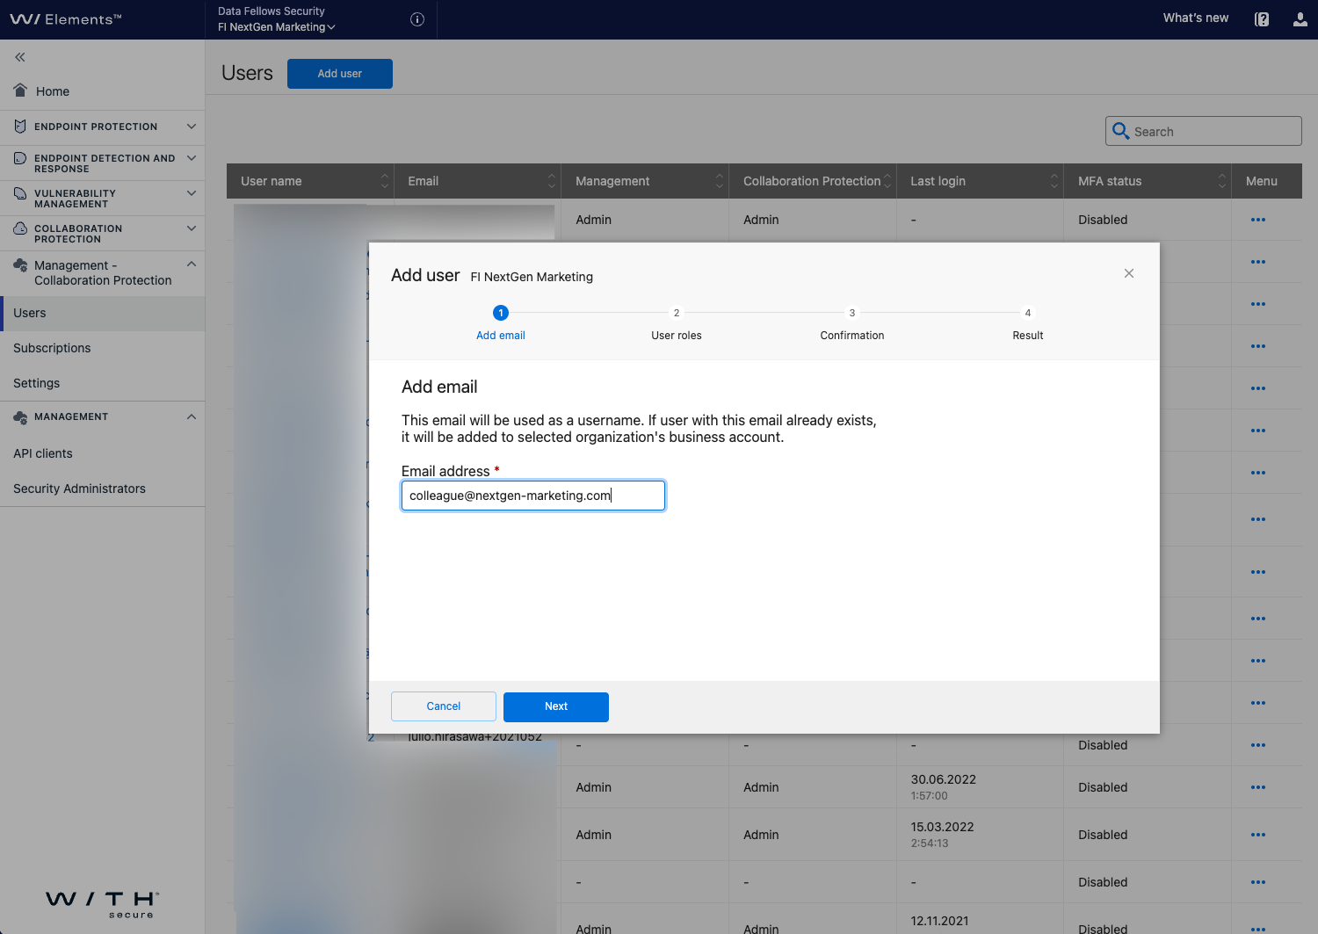This screenshot has height=934, width=1318.
Task: Click the Home icon in sidebar
Action: 18,90
